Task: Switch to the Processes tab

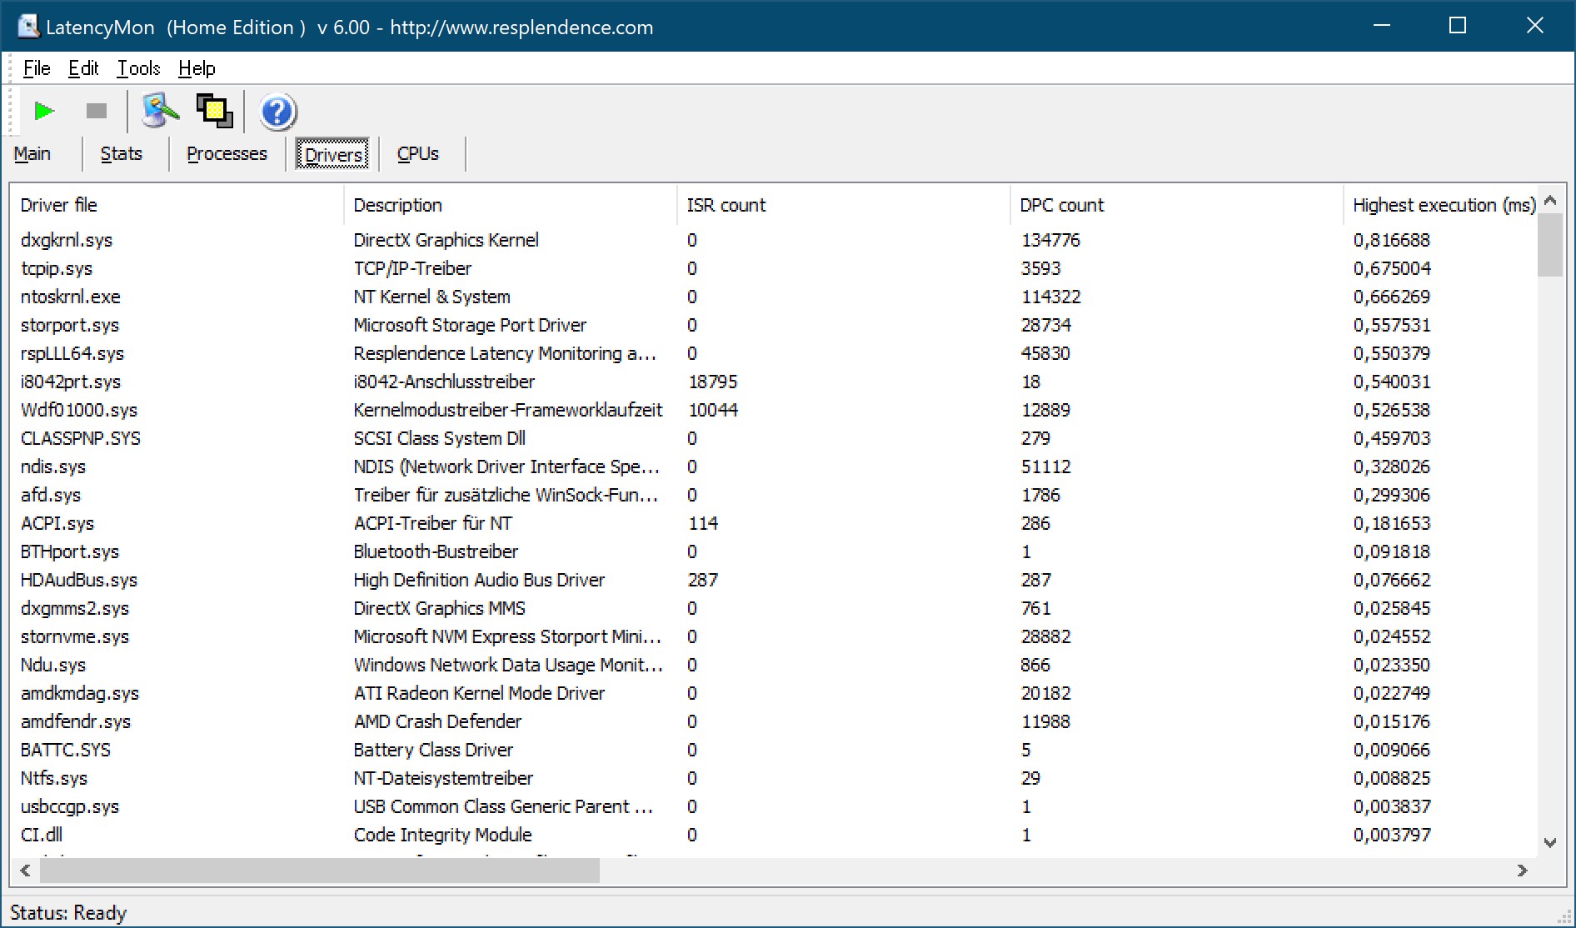Action: click(x=227, y=154)
